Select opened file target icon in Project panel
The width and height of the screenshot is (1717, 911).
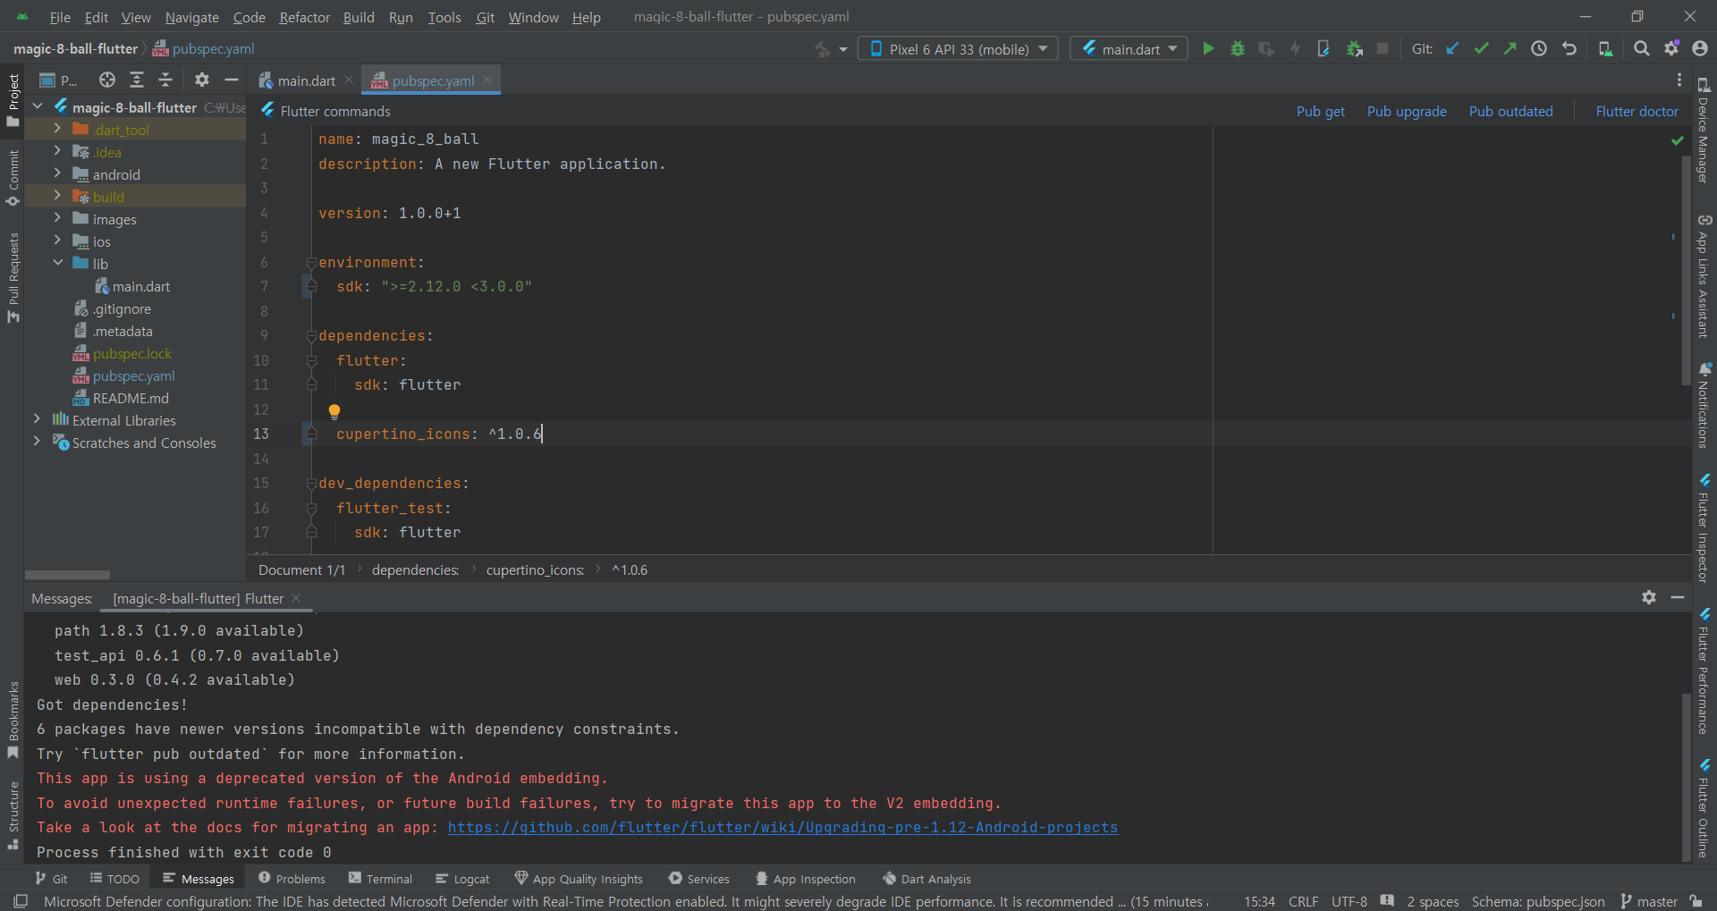(x=107, y=80)
